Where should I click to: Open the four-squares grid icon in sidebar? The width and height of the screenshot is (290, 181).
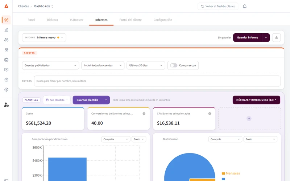tap(6, 50)
